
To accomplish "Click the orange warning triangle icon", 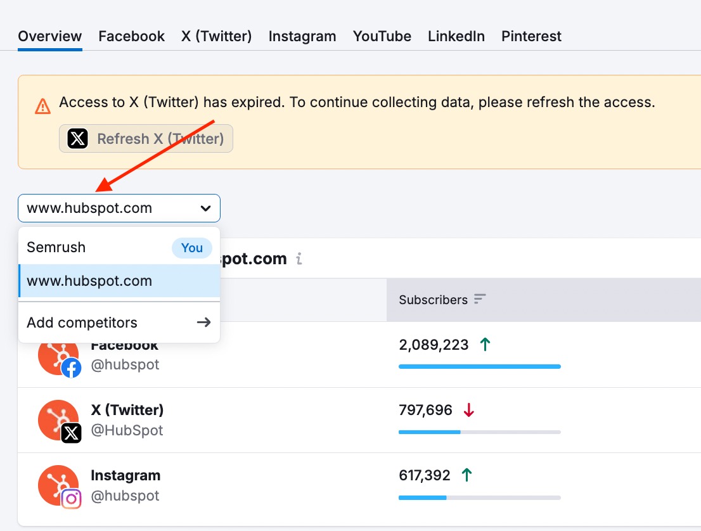I will (x=42, y=106).
